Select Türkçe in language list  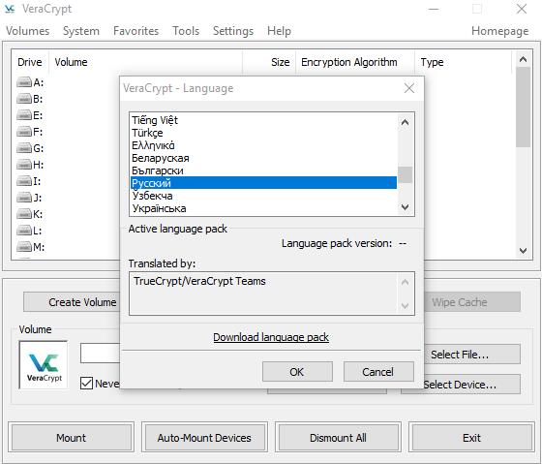coord(263,133)
